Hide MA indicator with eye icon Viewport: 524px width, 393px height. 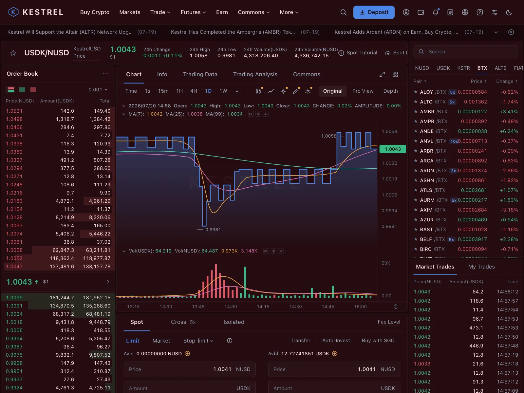click(x=251, y=114)
